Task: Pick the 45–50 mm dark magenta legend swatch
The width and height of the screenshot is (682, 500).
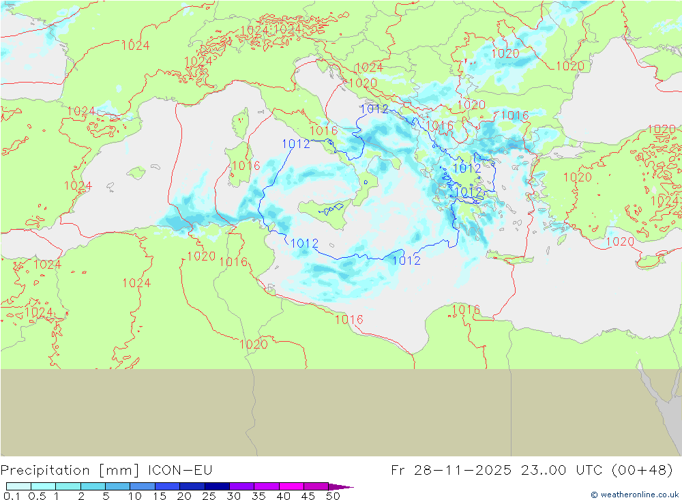Action: (316, 486)
